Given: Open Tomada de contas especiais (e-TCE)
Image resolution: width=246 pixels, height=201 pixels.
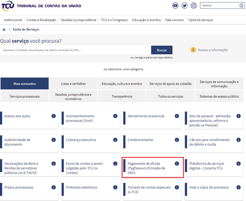Looking at the screenshot, I should tap(149, 190).
